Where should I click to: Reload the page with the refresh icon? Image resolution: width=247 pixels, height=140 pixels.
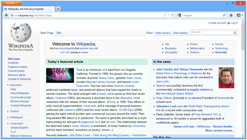pyautogui.click(x=173, y=15)
